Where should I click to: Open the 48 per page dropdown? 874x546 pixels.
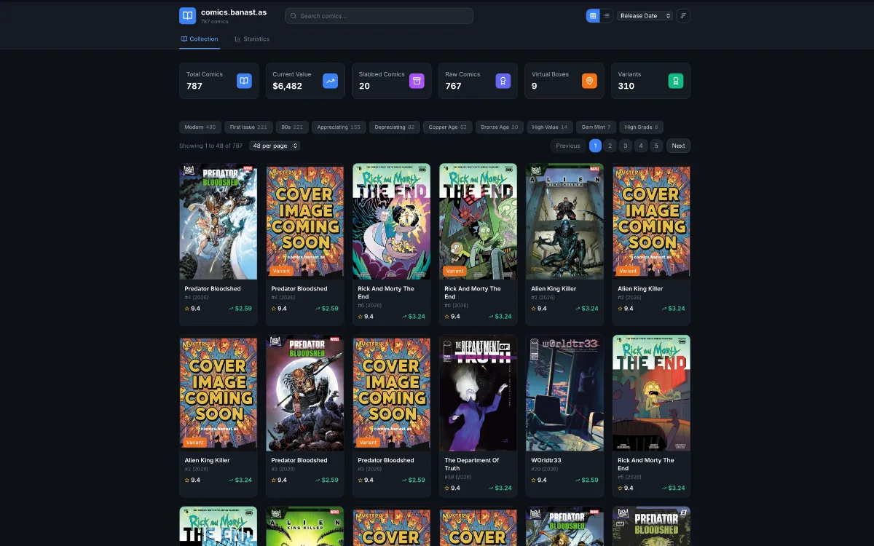pyautogui.click(x=275, y=146)
